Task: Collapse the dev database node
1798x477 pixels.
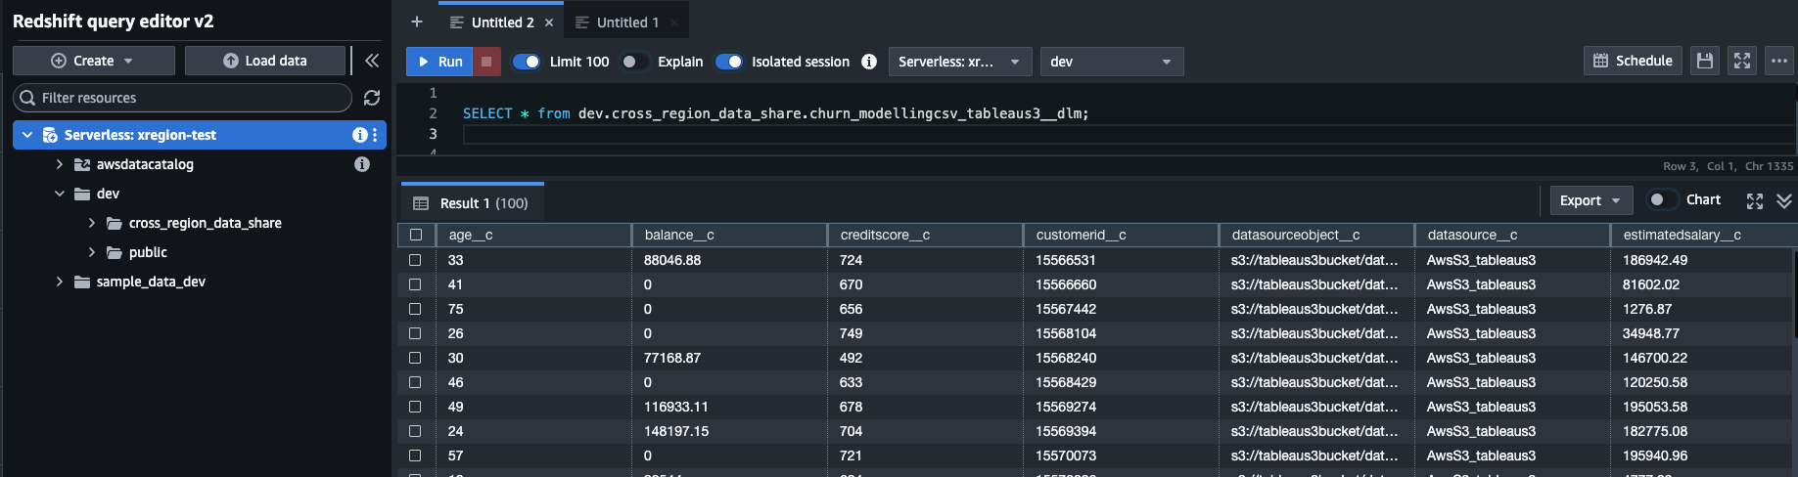Action: coord(60,194)
